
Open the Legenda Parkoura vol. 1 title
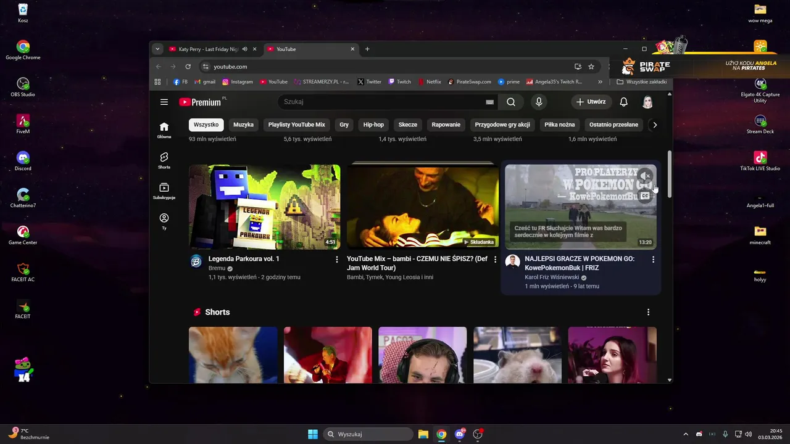[244, 259]
